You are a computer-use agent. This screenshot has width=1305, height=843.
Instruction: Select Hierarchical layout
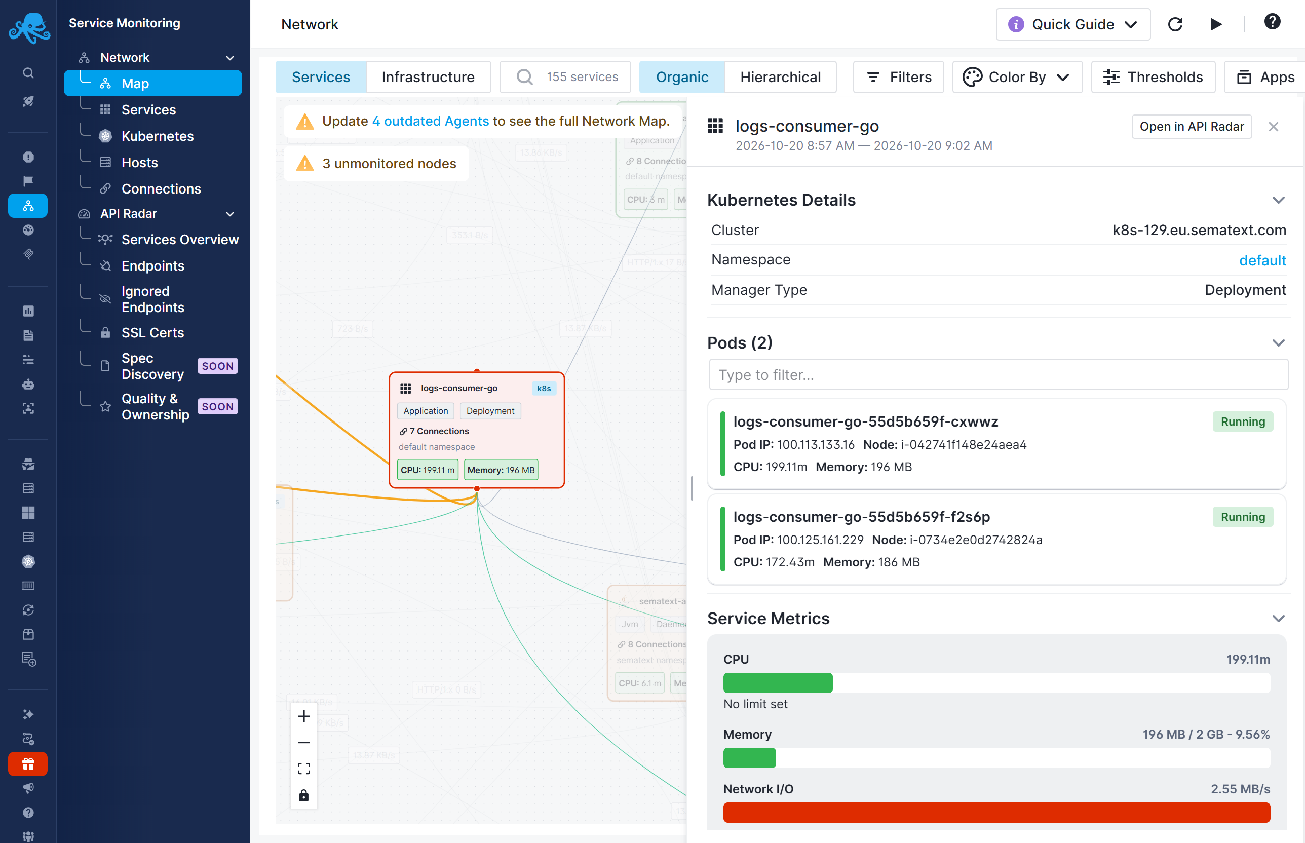[780, 77]
